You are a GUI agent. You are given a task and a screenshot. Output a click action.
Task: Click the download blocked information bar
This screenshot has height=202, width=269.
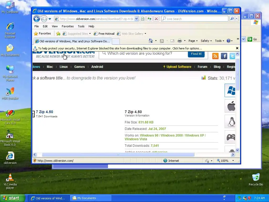pyautogui.click(x=134, y=48)
